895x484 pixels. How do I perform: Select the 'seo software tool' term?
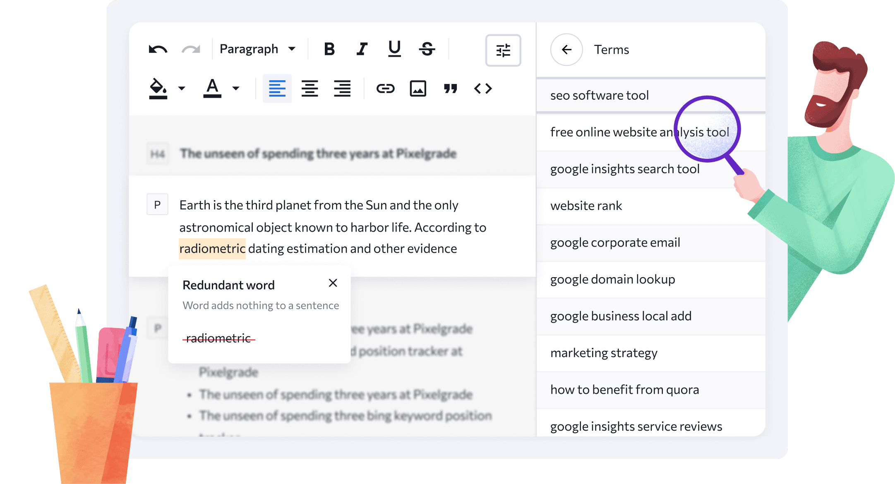point(600,96)
